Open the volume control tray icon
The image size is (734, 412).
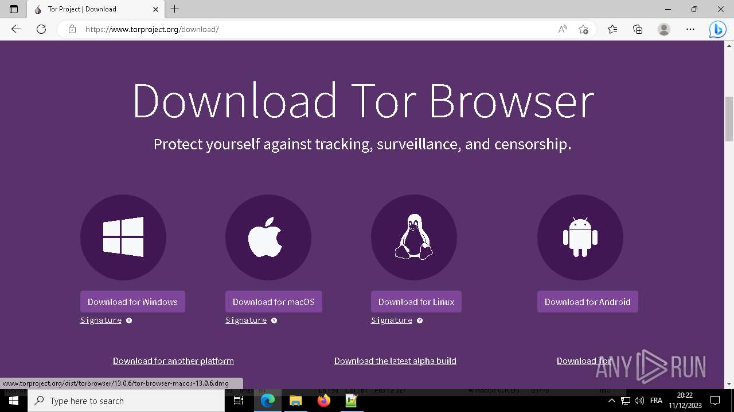[639, 401]
